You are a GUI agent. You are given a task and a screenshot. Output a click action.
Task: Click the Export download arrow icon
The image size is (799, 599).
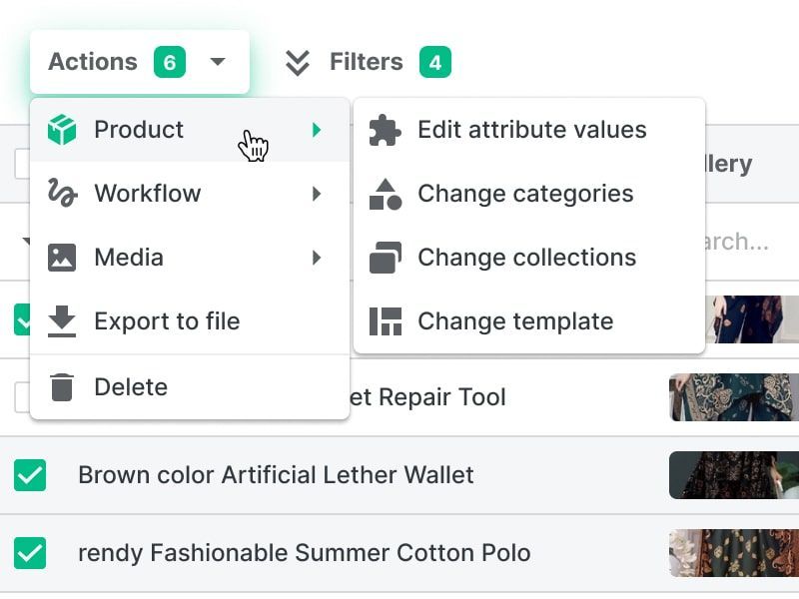click(x=62, y=321)
